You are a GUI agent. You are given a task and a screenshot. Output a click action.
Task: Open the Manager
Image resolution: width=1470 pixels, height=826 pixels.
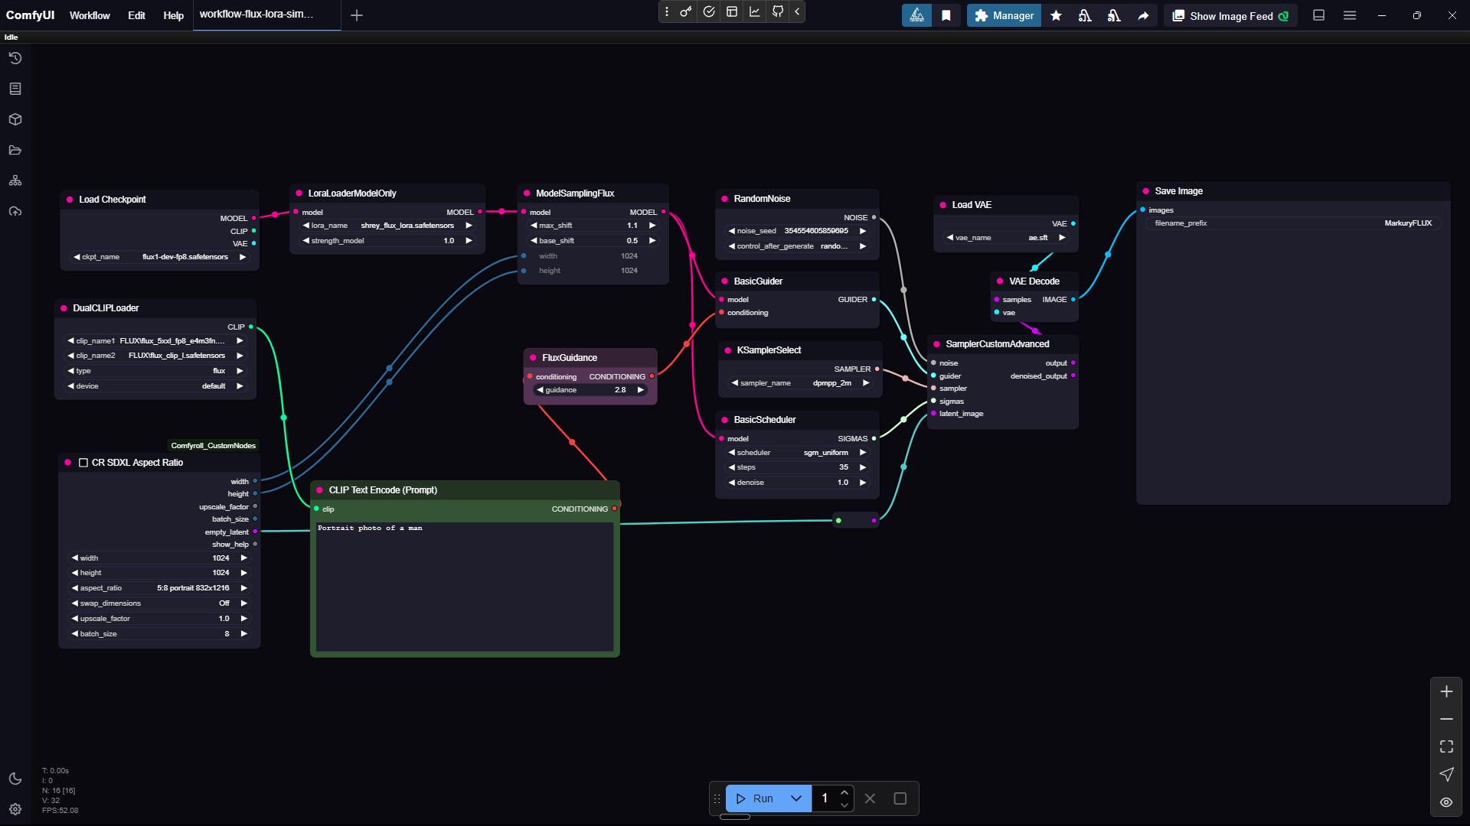tap(1004, 15)
